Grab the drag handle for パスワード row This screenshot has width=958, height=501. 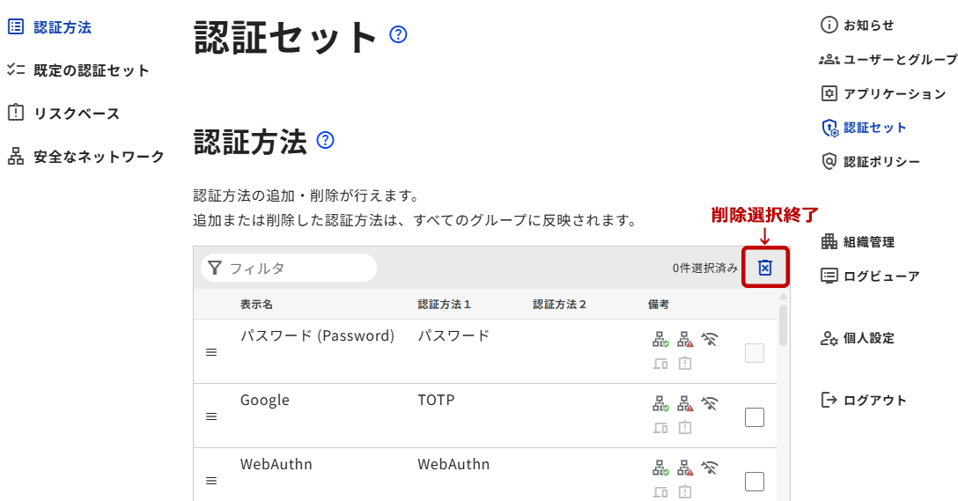[211, 352]
